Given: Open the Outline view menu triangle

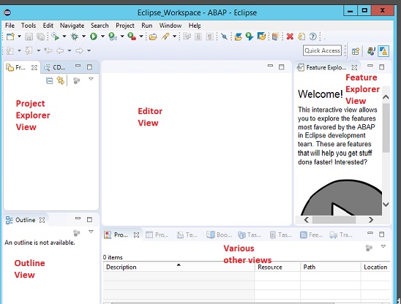Looking at the screenshot, I should pos(91,232).
